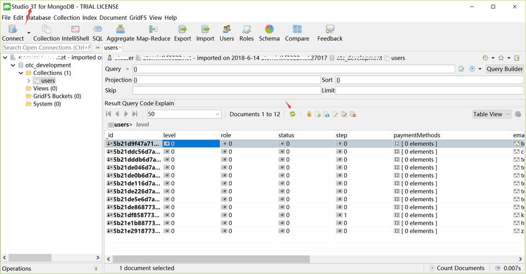
Task: Open the Table View dropdown
Action: click(491, 114)
